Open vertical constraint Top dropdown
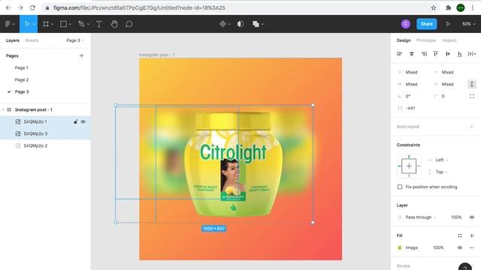 click(x=441, y=172)
